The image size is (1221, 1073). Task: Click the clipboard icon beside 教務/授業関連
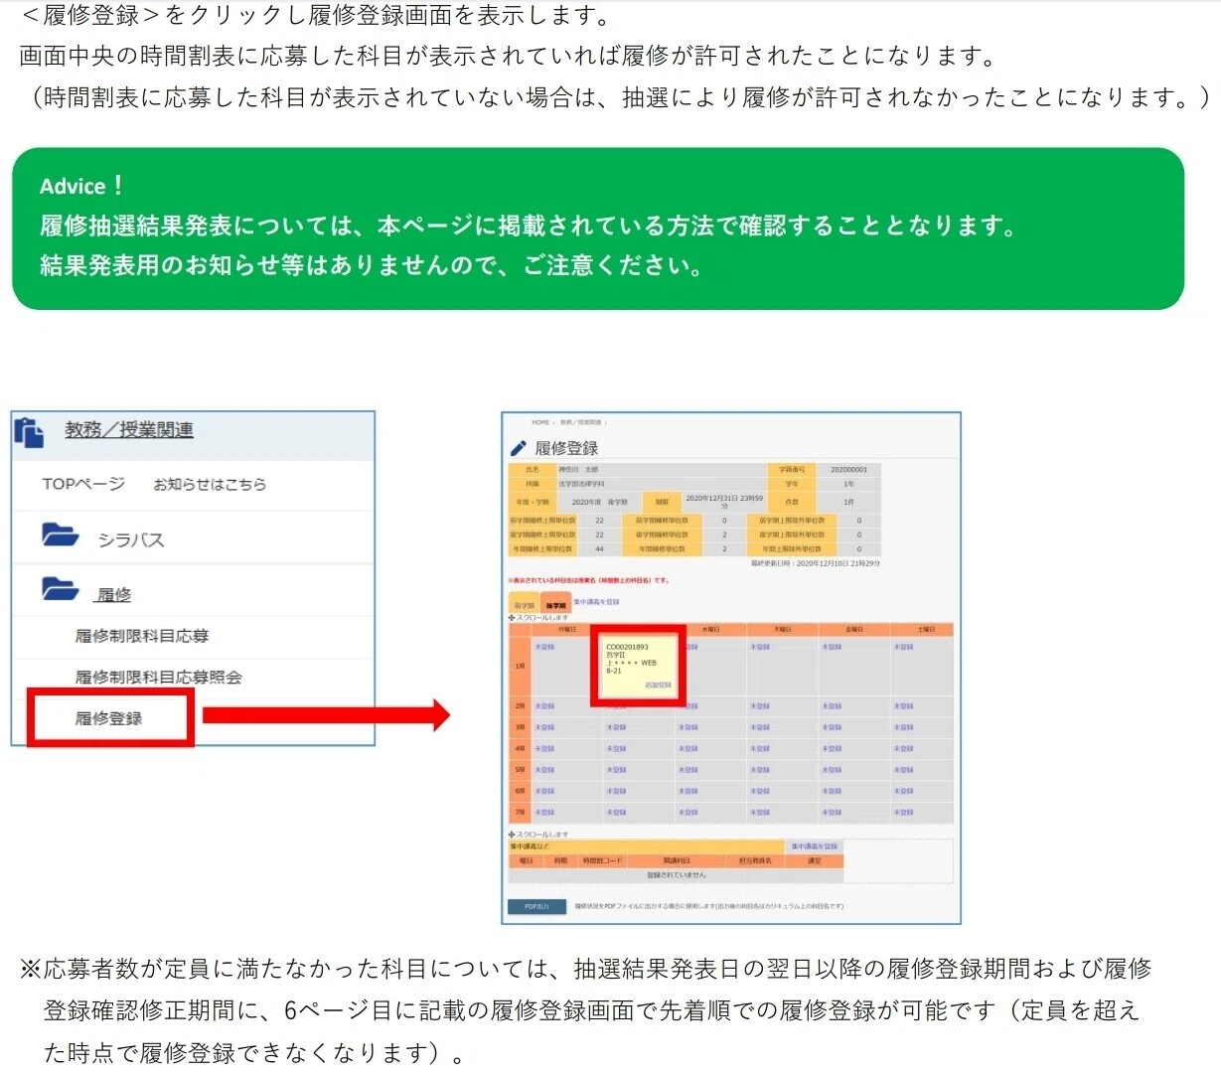(x=29, y=432)
